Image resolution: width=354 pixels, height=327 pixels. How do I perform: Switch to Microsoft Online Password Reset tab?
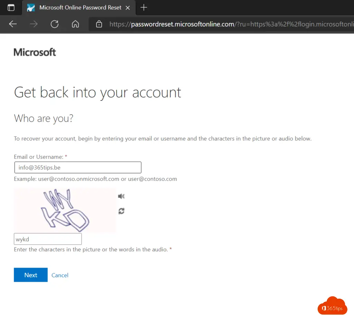(79, 8)
